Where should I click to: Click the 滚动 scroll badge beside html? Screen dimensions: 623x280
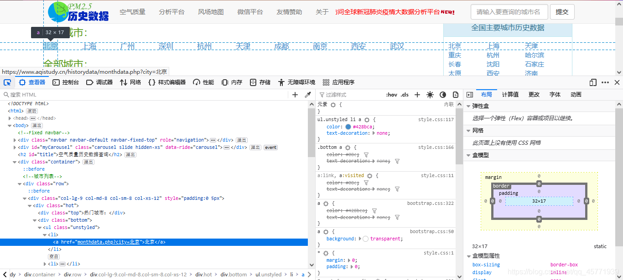click(x=32, y=111)
